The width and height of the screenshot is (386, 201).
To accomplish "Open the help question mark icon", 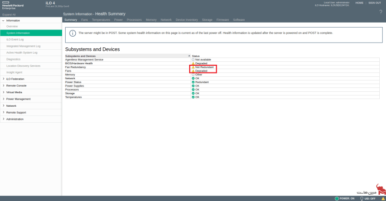I will coord(381,12).
